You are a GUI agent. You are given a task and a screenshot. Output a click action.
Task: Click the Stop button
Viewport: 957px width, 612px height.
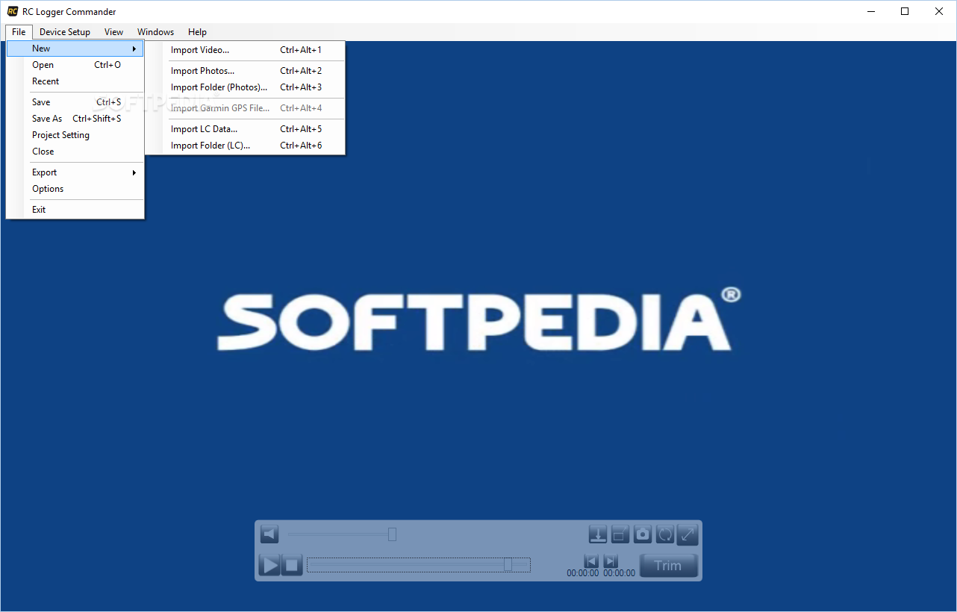[x=292, y=565]
